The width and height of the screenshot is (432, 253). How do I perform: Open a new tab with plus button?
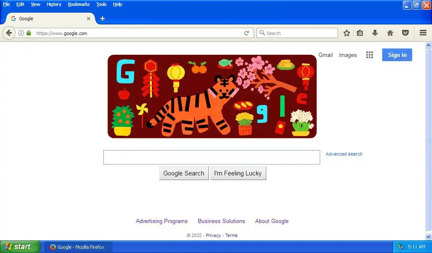click(103, 19)
